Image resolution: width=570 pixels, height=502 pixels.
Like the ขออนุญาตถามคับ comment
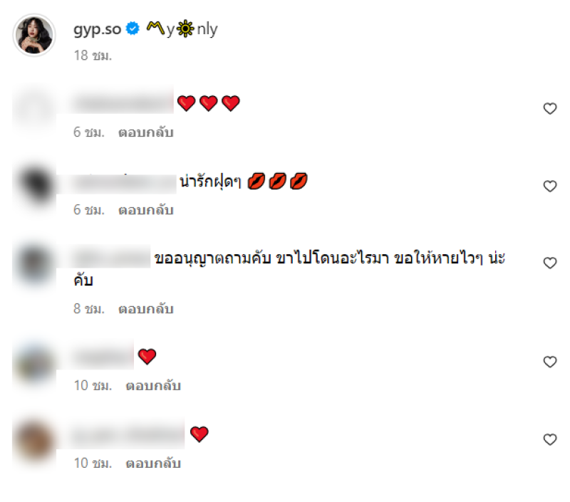549,263
